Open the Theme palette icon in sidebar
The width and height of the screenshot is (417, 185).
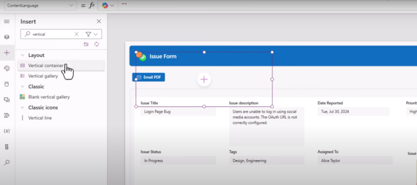click(7, 68)
